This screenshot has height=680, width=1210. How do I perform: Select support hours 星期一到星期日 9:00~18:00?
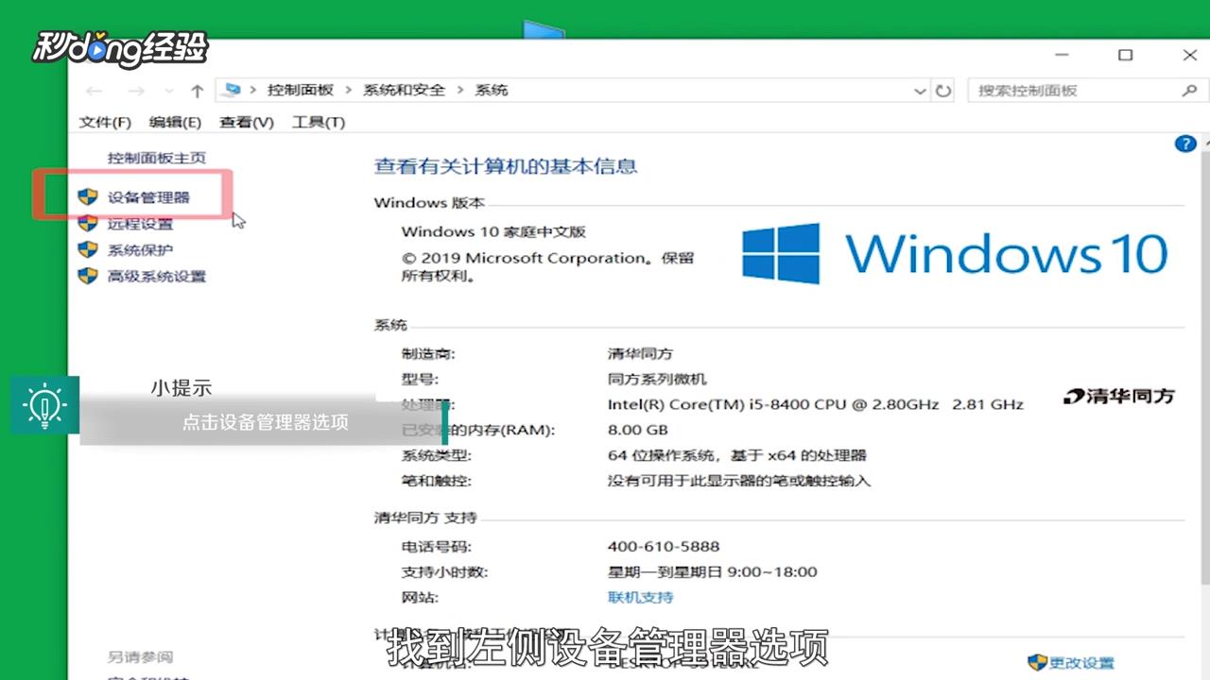[x=713, y=571]
